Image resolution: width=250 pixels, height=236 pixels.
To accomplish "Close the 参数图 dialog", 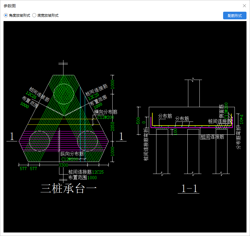I will click(x=244, y=6).
